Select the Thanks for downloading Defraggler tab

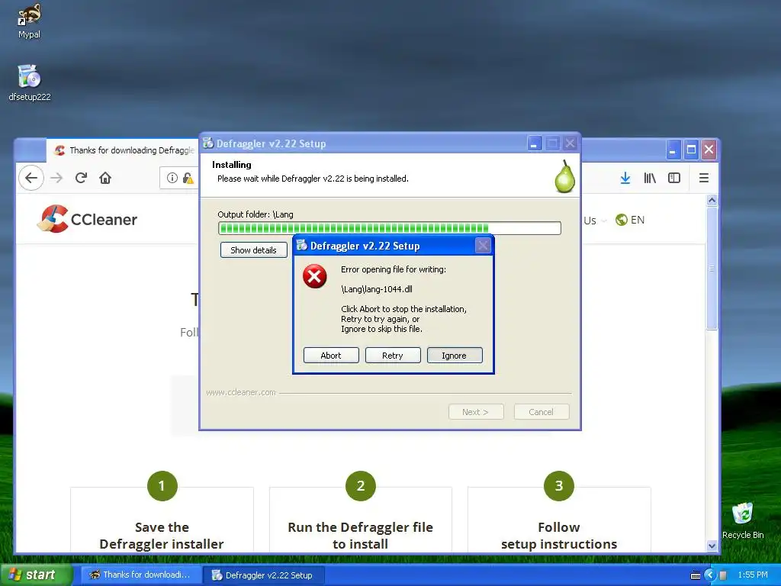point(124,150)
